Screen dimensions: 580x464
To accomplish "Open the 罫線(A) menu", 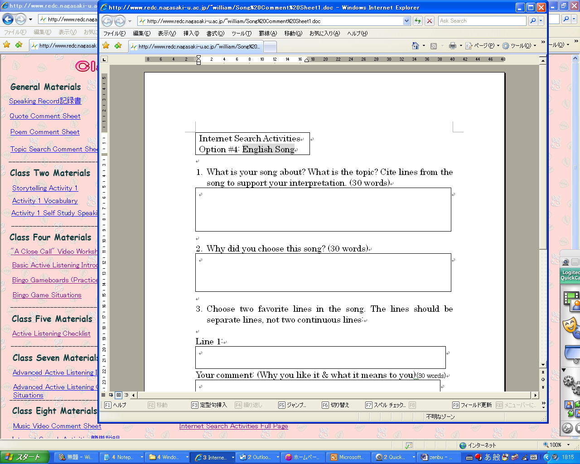I will (x=267, y=34).
